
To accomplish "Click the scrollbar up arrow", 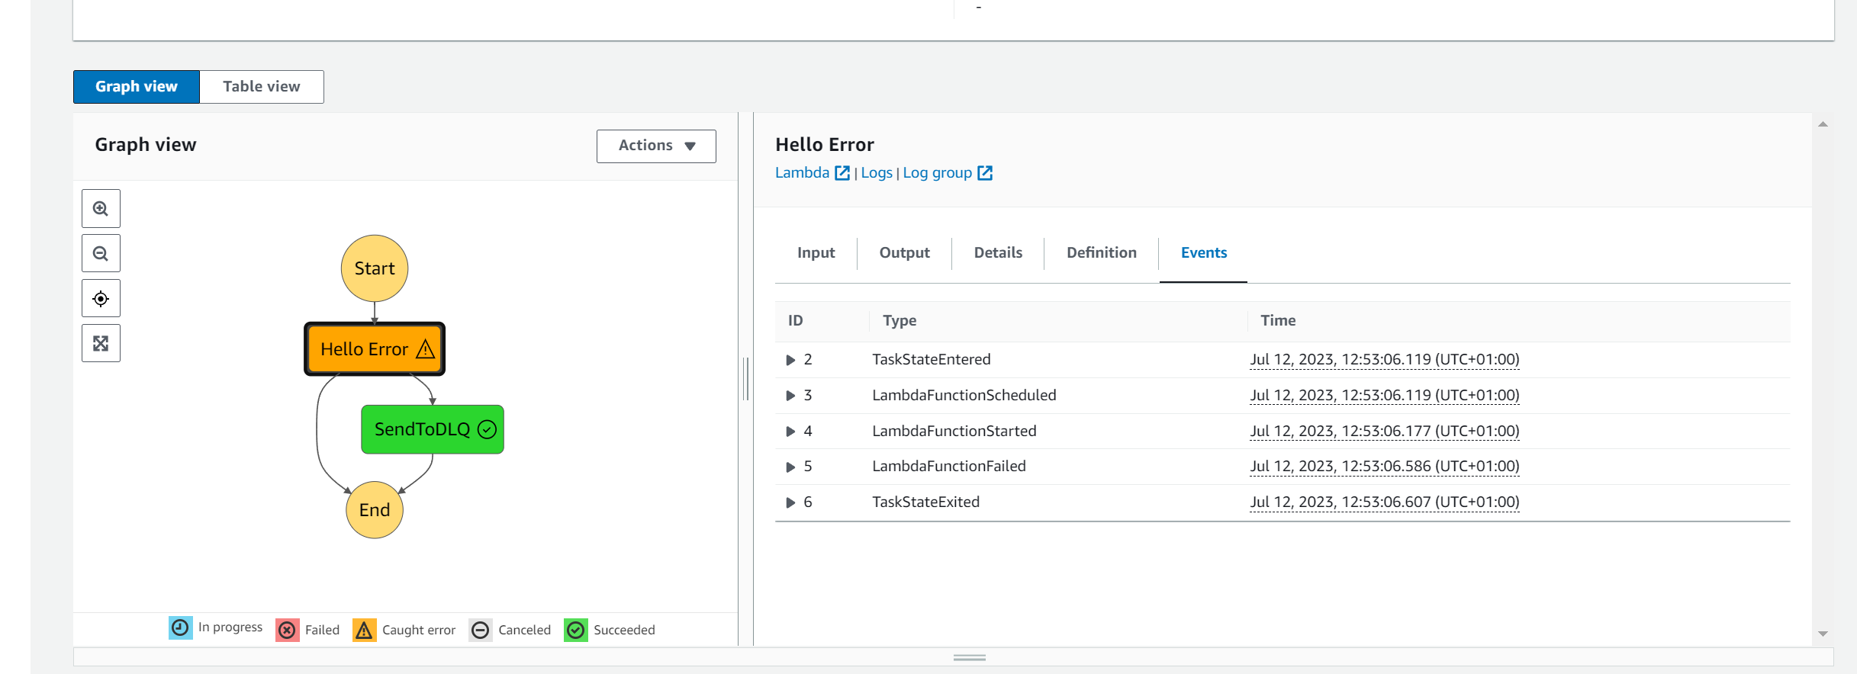I will pyautogui.click(x=1823, y=124).
